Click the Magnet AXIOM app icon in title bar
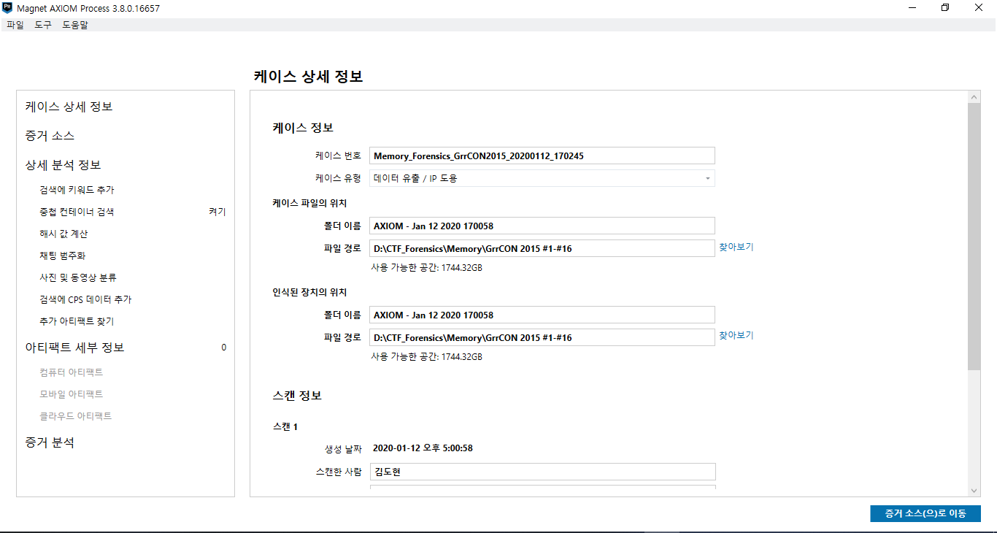997x533 pixels. click(x=7, y=8)
